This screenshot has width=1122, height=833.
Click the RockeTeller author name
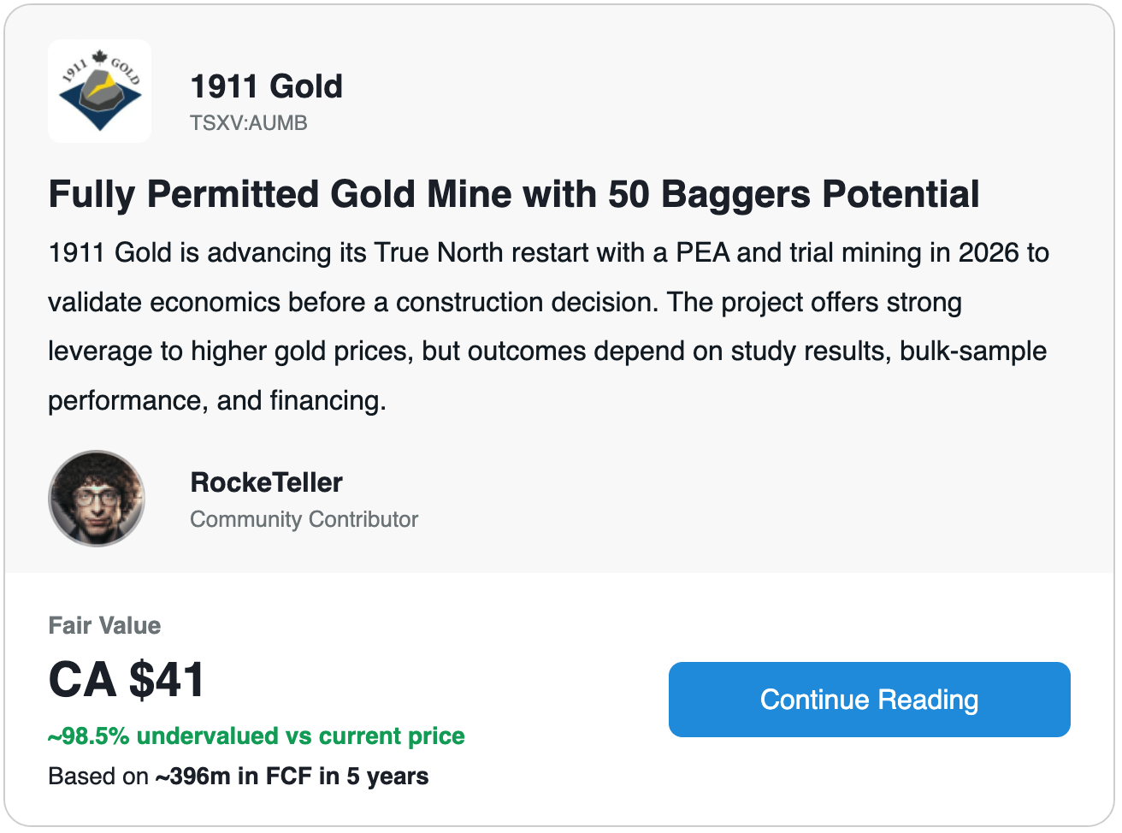click(266, 482)
